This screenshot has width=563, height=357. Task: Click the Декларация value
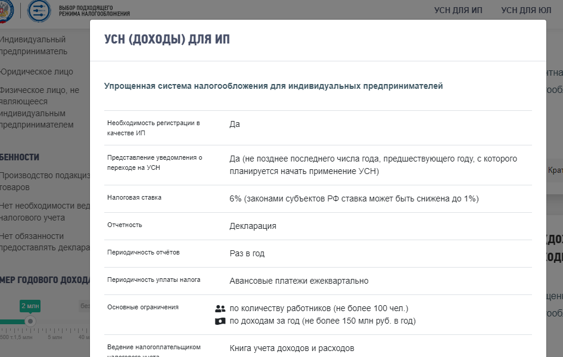point(253,226)
